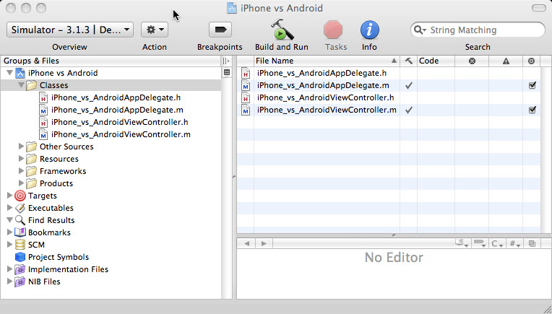Viewport: 552px width, 314px height.
Task: Click the warnings triangle column header
Action: [x=506, y=61]
